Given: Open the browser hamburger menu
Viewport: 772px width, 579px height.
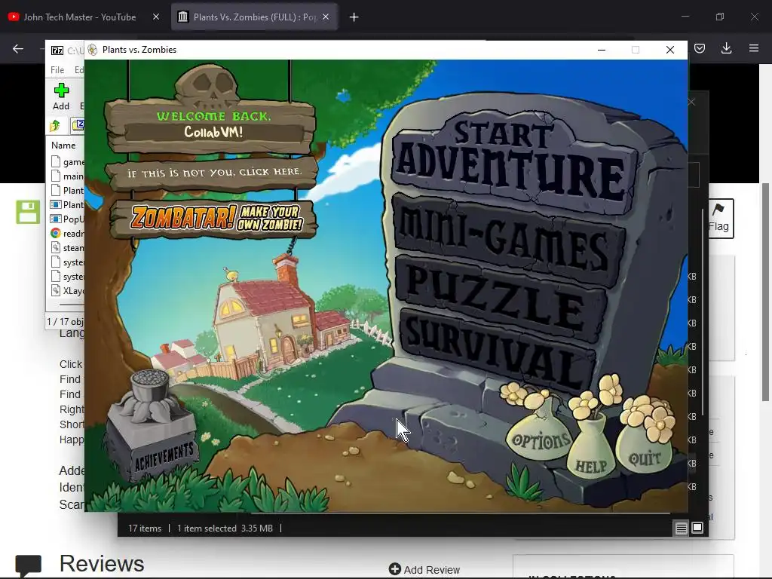Looking at the screenshot, I should 754,48.
